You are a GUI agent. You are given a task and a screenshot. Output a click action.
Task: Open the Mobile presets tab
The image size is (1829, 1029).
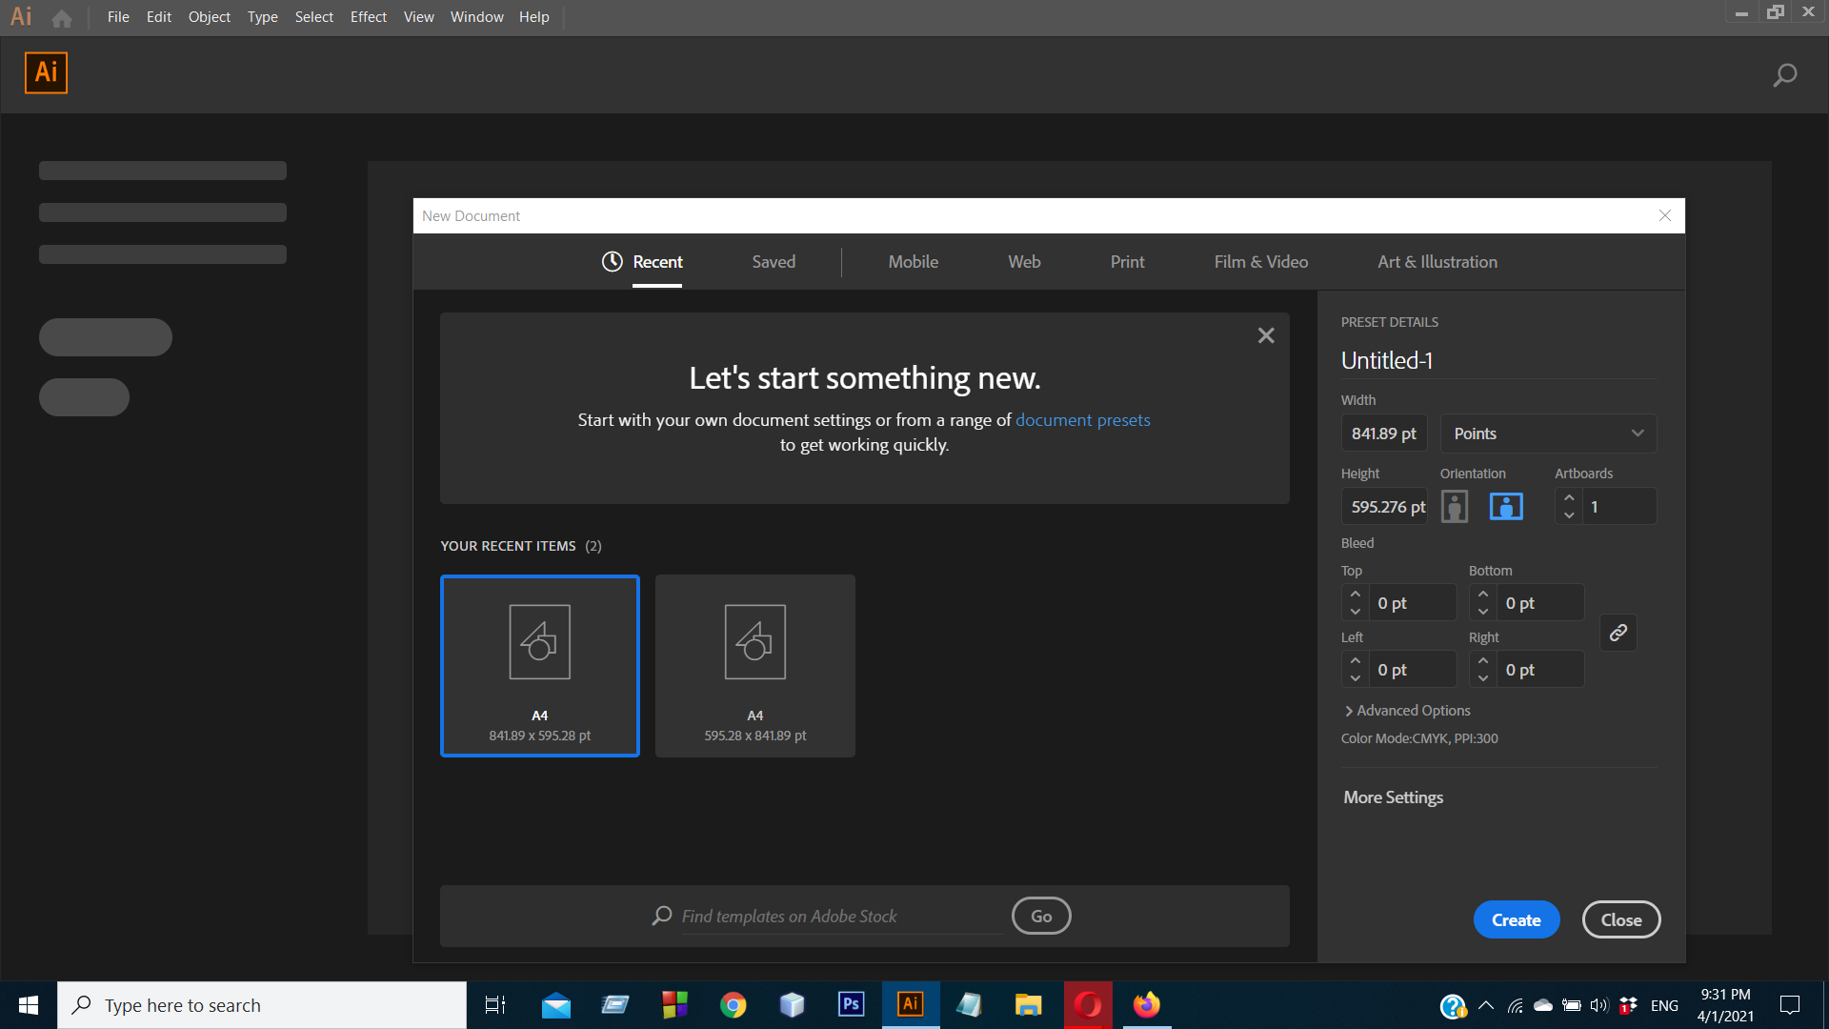pos(913,262)
